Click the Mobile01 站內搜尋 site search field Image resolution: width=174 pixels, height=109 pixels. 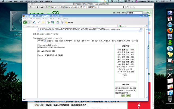[x=135, y=13]
